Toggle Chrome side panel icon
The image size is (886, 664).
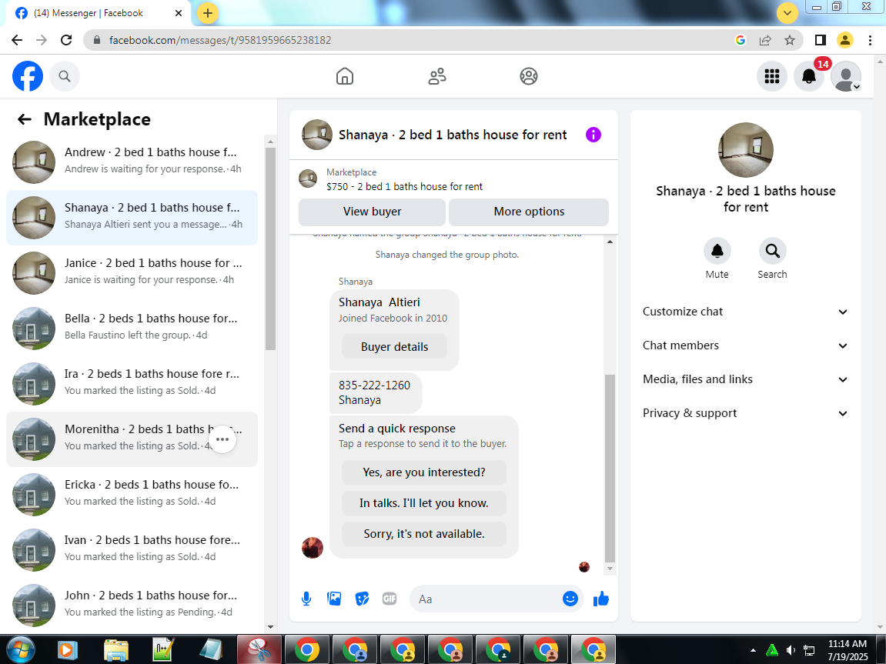pos(820,40)
